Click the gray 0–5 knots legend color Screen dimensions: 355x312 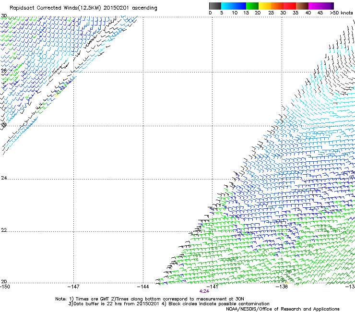(215, 6)
